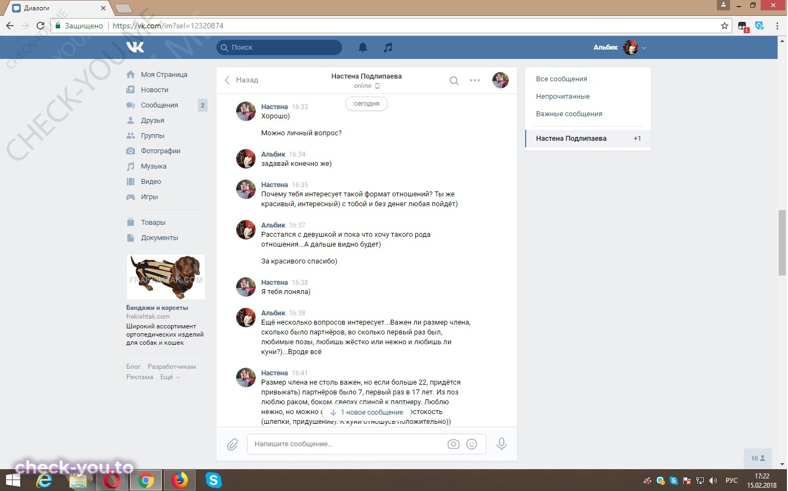Open Сообщения in sidebar
788x491 pixels.
tap(160, 105)
